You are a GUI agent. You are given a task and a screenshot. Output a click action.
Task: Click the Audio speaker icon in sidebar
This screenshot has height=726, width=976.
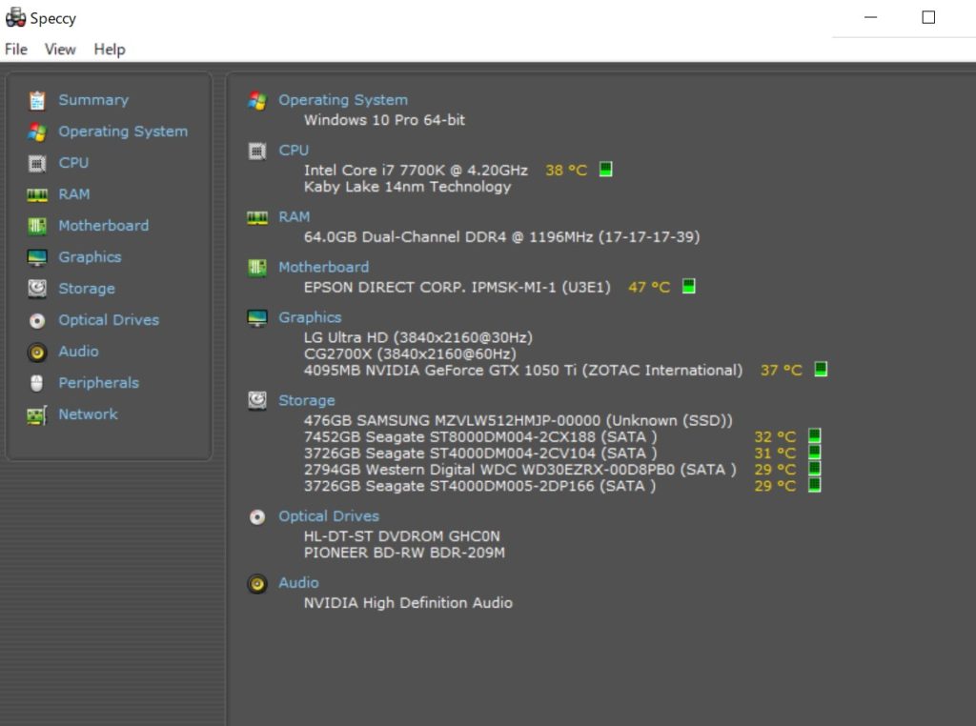click(37, 352)
